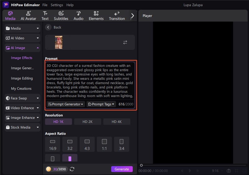Toggle the player grid overlay icon
Image resolution: width=249 pixels, height=175 pixels.
coord(237,171)
